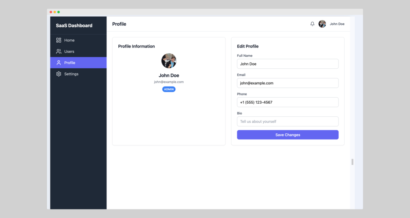Click the notification bell icon
Viewport: 410px width, 218px height.
coord(312,24)
